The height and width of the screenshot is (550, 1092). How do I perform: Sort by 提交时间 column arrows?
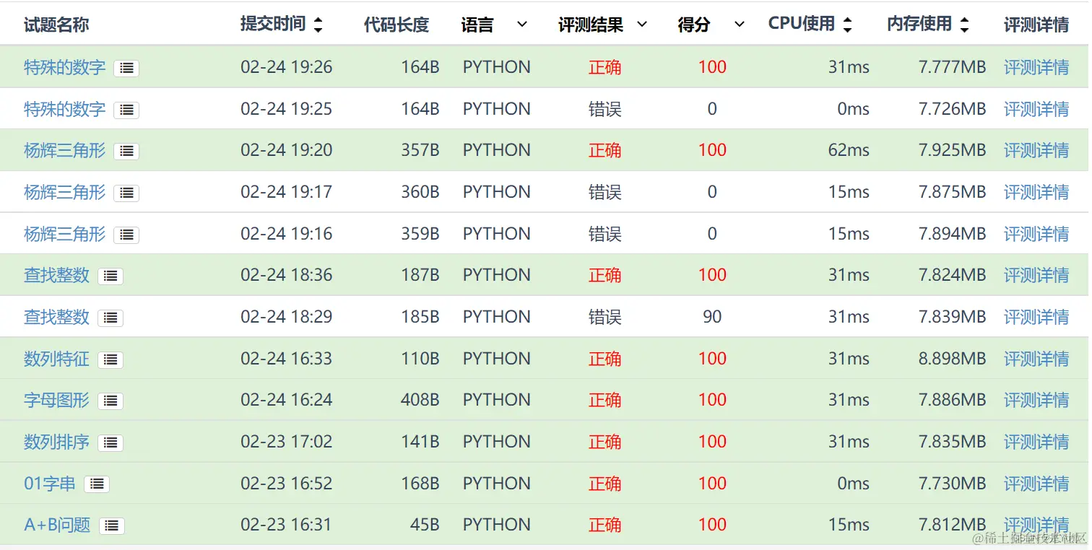tap(318, 25)
